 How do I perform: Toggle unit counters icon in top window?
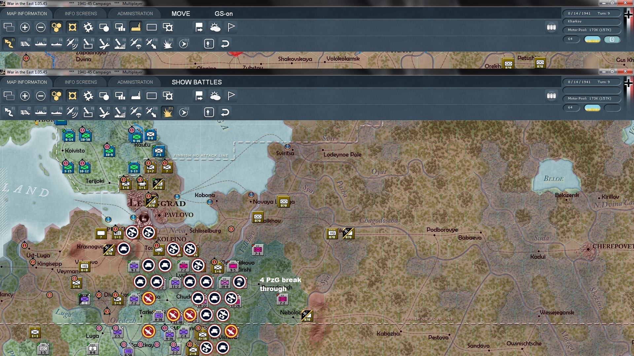(x=72, y=27)
